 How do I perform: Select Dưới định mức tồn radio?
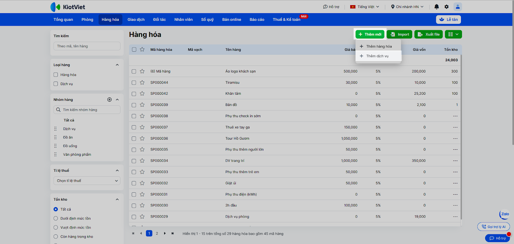[x=56, y=218]
